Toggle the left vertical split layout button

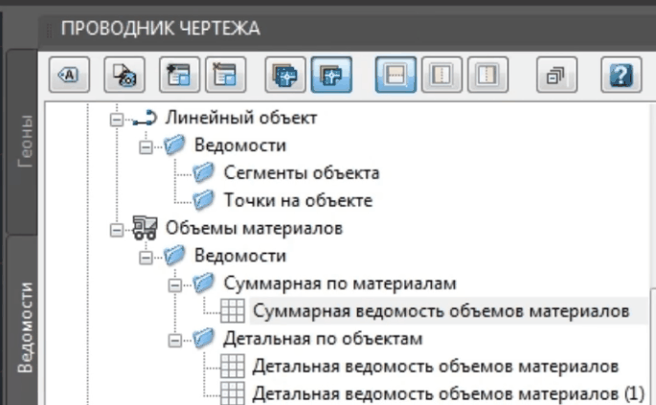click(x=441, y=75)
